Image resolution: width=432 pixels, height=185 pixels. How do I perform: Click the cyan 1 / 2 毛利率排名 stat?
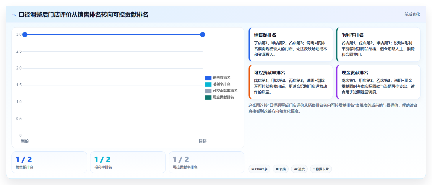pos(128,162)
